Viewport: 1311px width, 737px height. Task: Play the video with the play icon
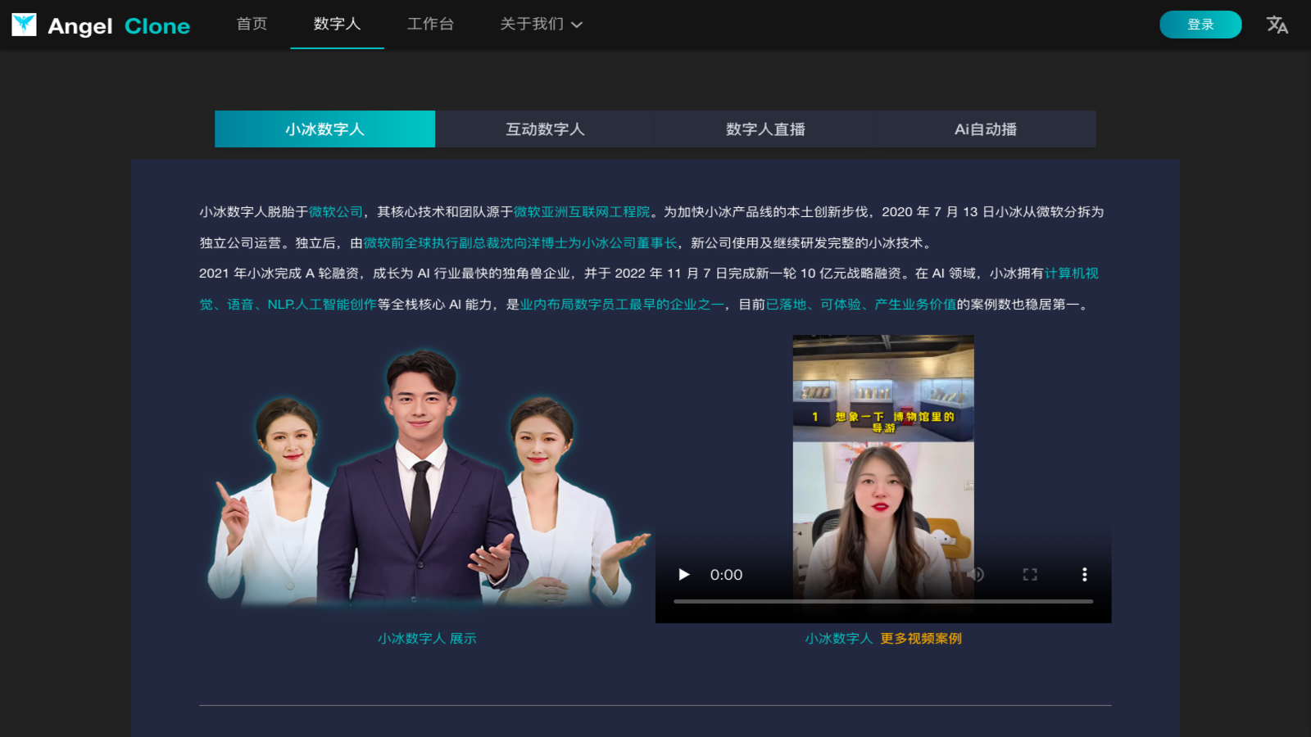pyautogui.click(x=684, y=575)
